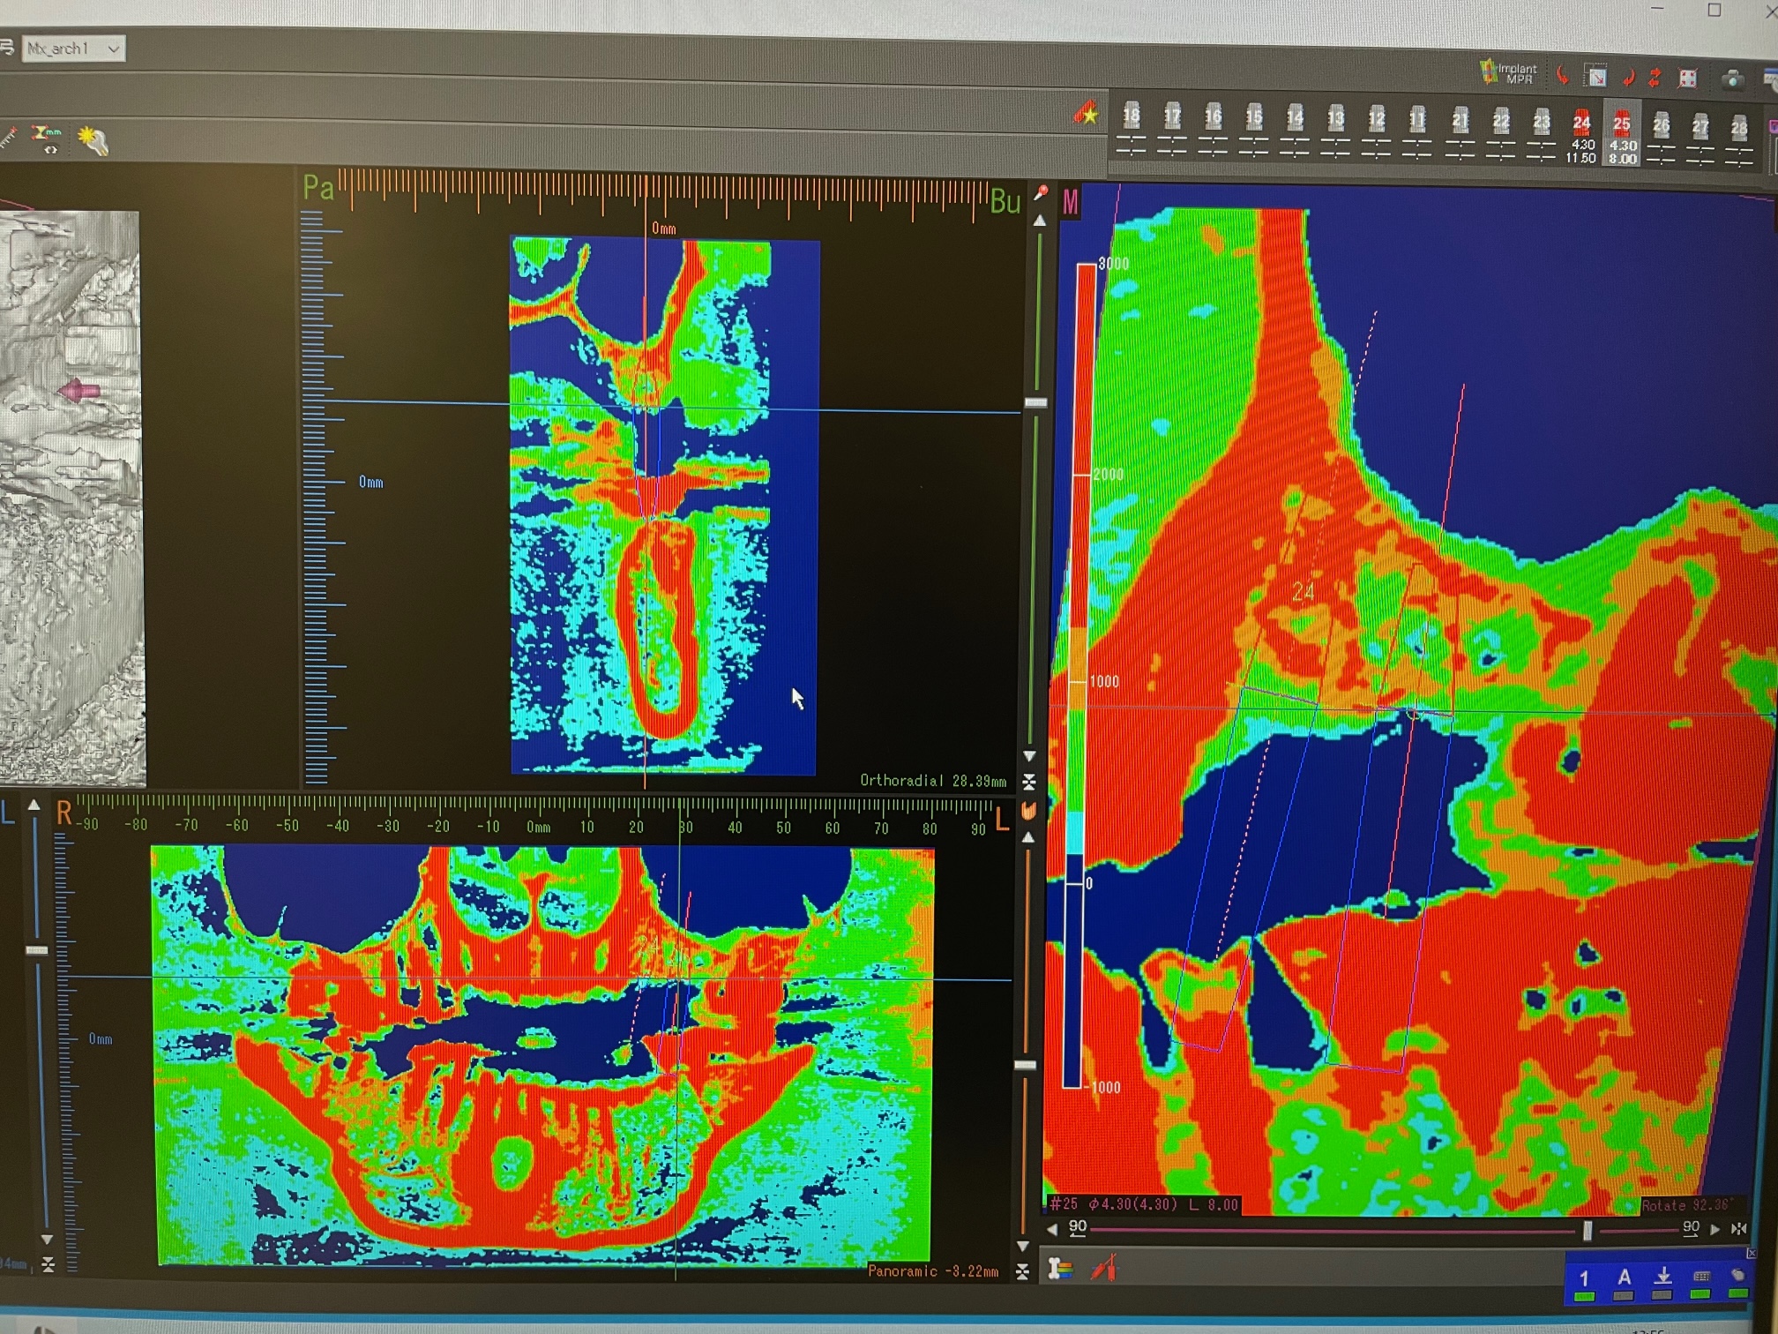Click the down arrow of panoramic right scrollbar
The image size is (1778, 1334).
coord(1023,1246)
